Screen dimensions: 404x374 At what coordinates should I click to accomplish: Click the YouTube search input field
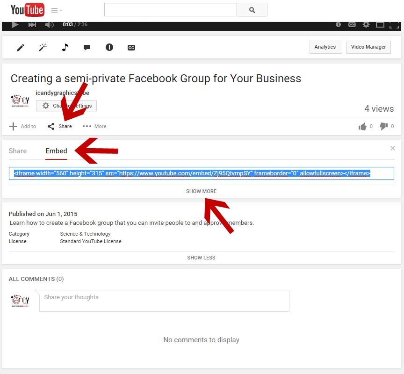click(x=170, y=10)
